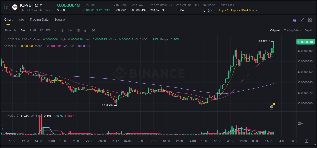Open the date range calendar icon
This screenshot has width=317, height=148.
click(63, 30)
